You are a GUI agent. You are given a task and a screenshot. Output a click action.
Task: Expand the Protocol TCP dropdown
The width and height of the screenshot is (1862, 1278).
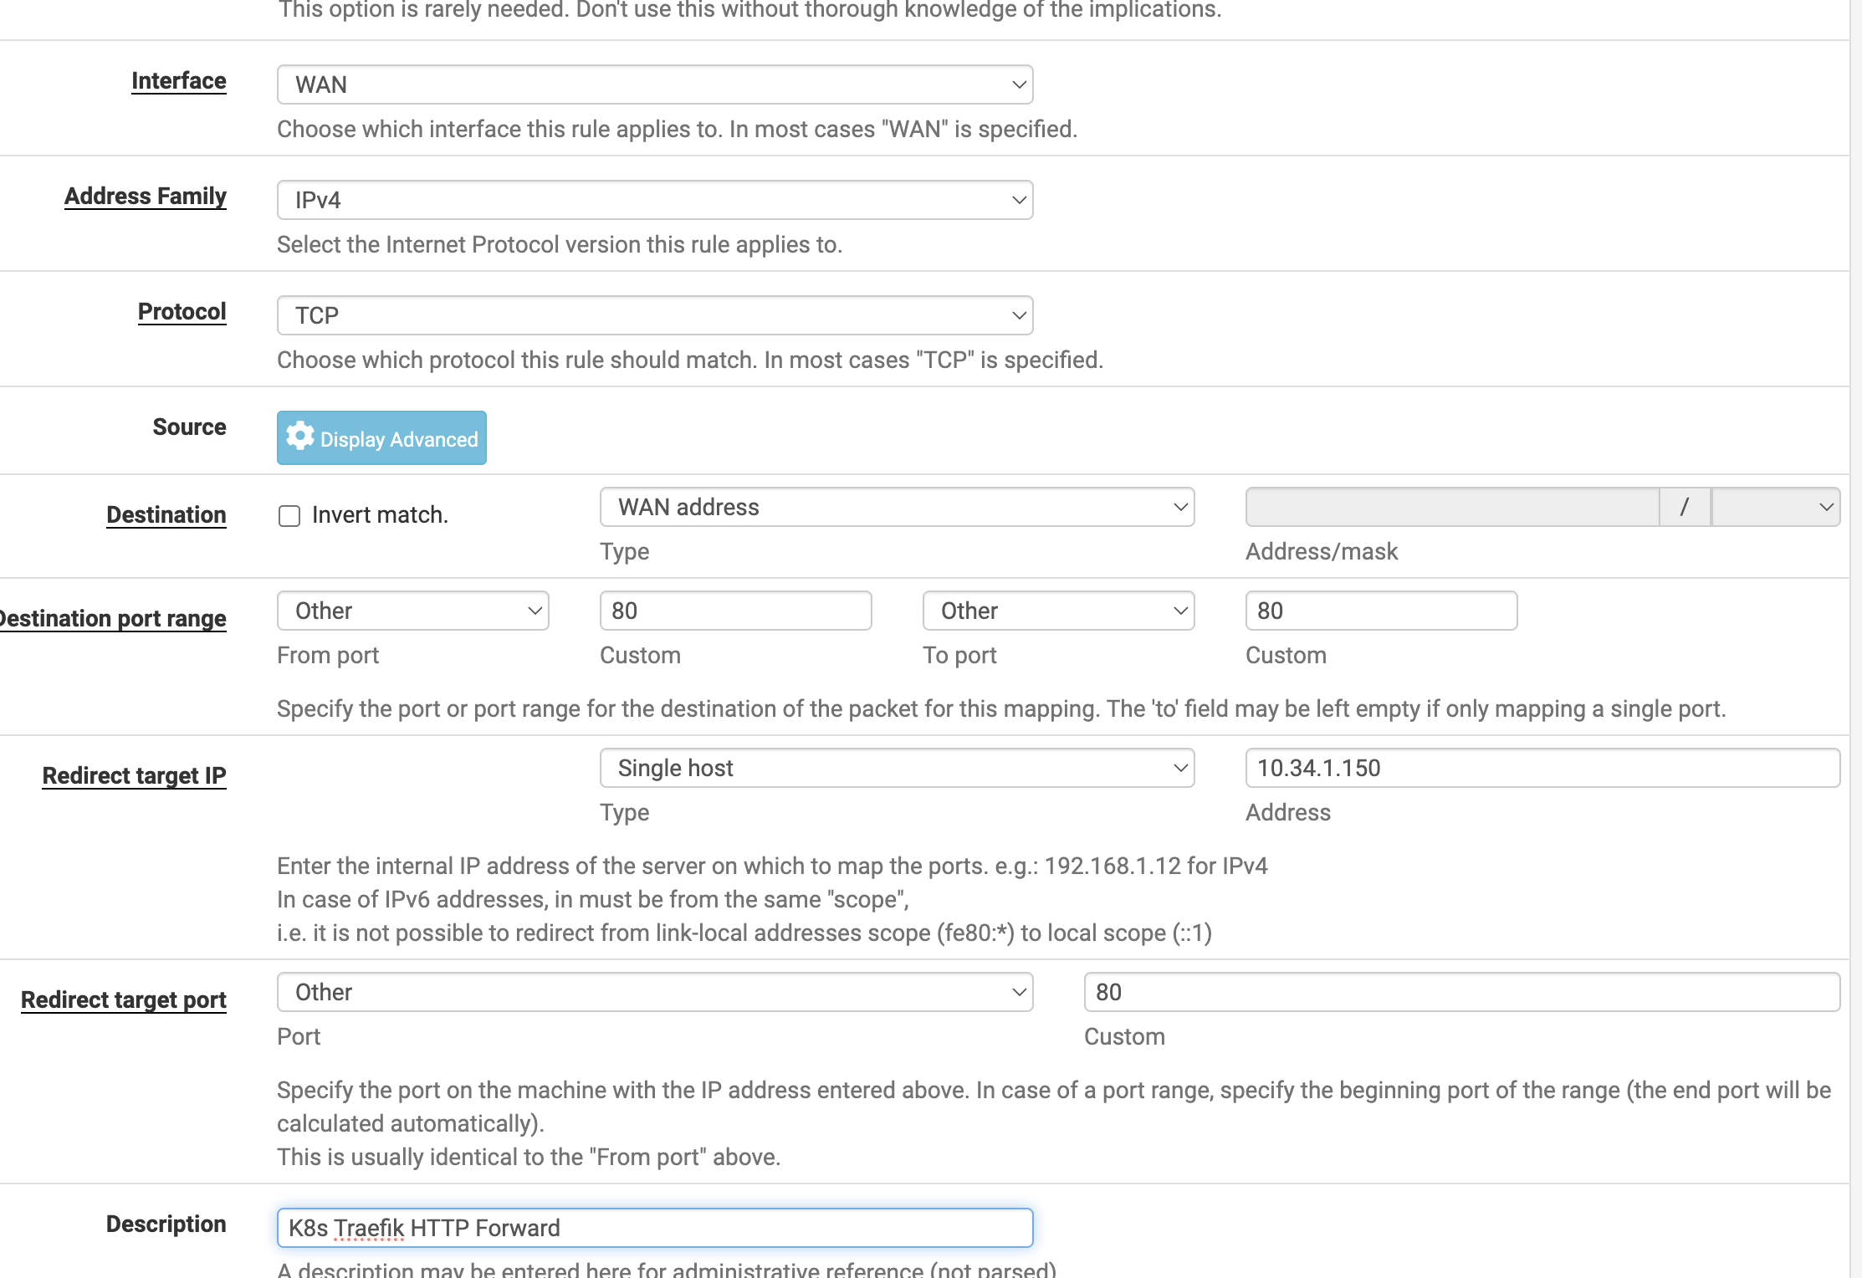point(655,315)
